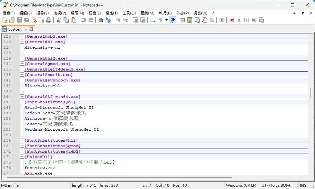This screenshot has height=189, width=315.
Task: Click the Paste clipboard icon
Action: coord(74,20)
